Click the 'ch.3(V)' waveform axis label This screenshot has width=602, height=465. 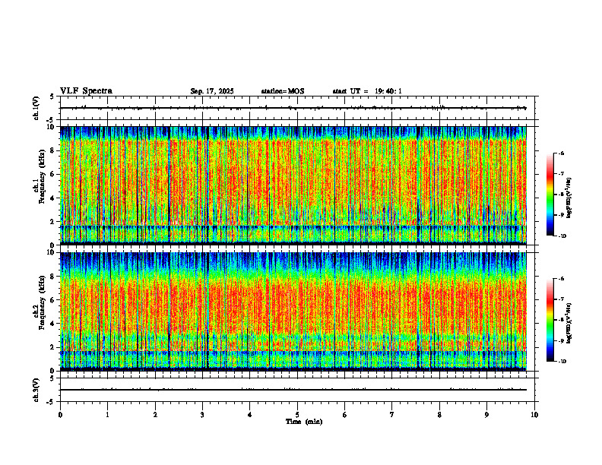[x=36, y=390]
